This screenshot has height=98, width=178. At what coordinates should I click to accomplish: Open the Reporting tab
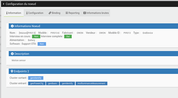pos(72,13)
